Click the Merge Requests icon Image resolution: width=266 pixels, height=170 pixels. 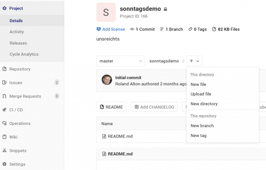click(x=4, y=96)
